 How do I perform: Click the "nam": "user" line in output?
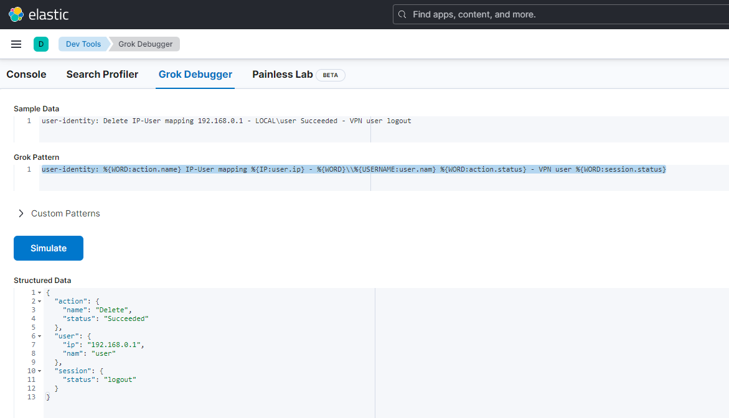coord(89,353)
